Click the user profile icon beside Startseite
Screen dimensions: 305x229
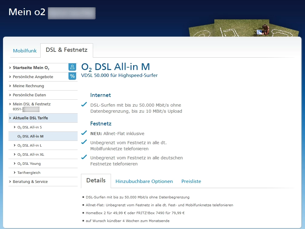click(x=72, y=67)
